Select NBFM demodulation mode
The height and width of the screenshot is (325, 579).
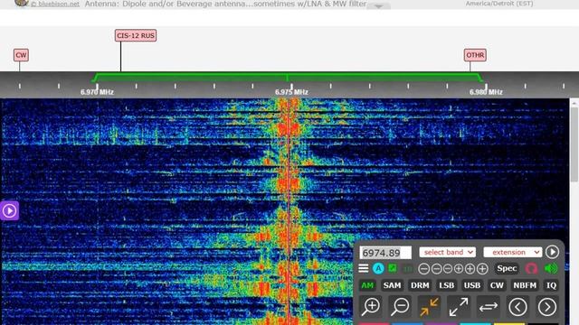525,285
